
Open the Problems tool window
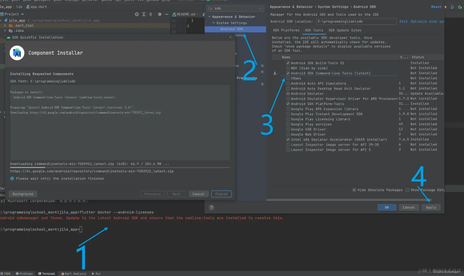coord(24,274)
